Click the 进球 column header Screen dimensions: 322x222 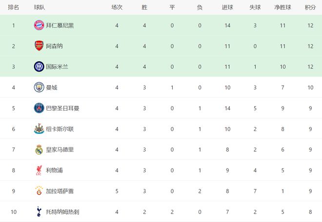tap(227, 7)
